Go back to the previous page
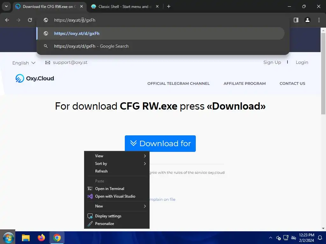 tap(7, 20)
